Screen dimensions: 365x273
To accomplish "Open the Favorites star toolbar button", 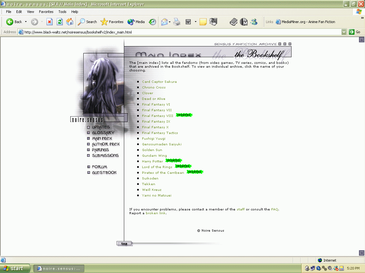I will click(x=112, y=22).
